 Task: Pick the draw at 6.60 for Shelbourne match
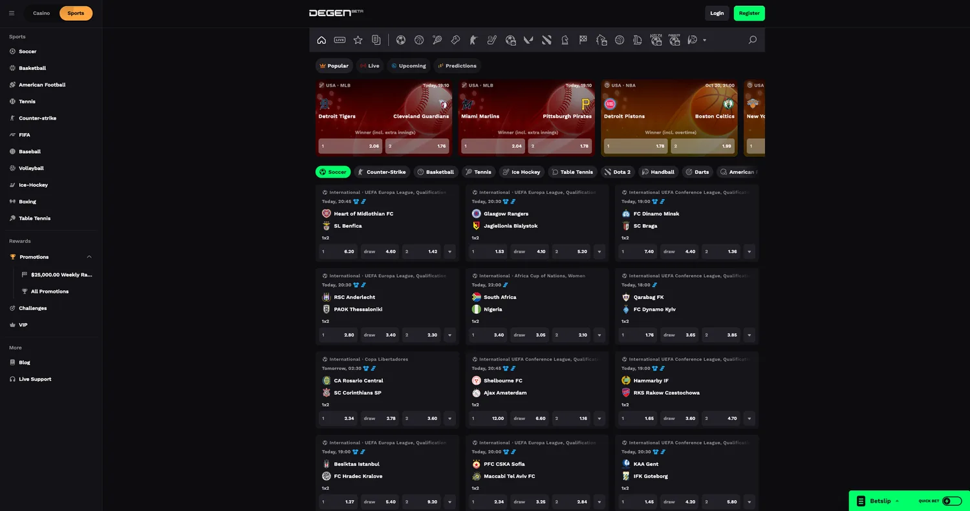tap(530, 419)
